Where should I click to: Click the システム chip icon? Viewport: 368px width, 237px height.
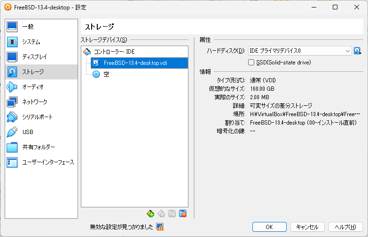tap(12, 42)
